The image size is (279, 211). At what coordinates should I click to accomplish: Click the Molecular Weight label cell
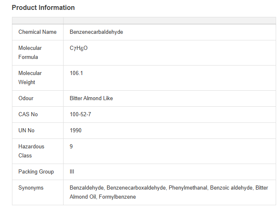[30, 78]
